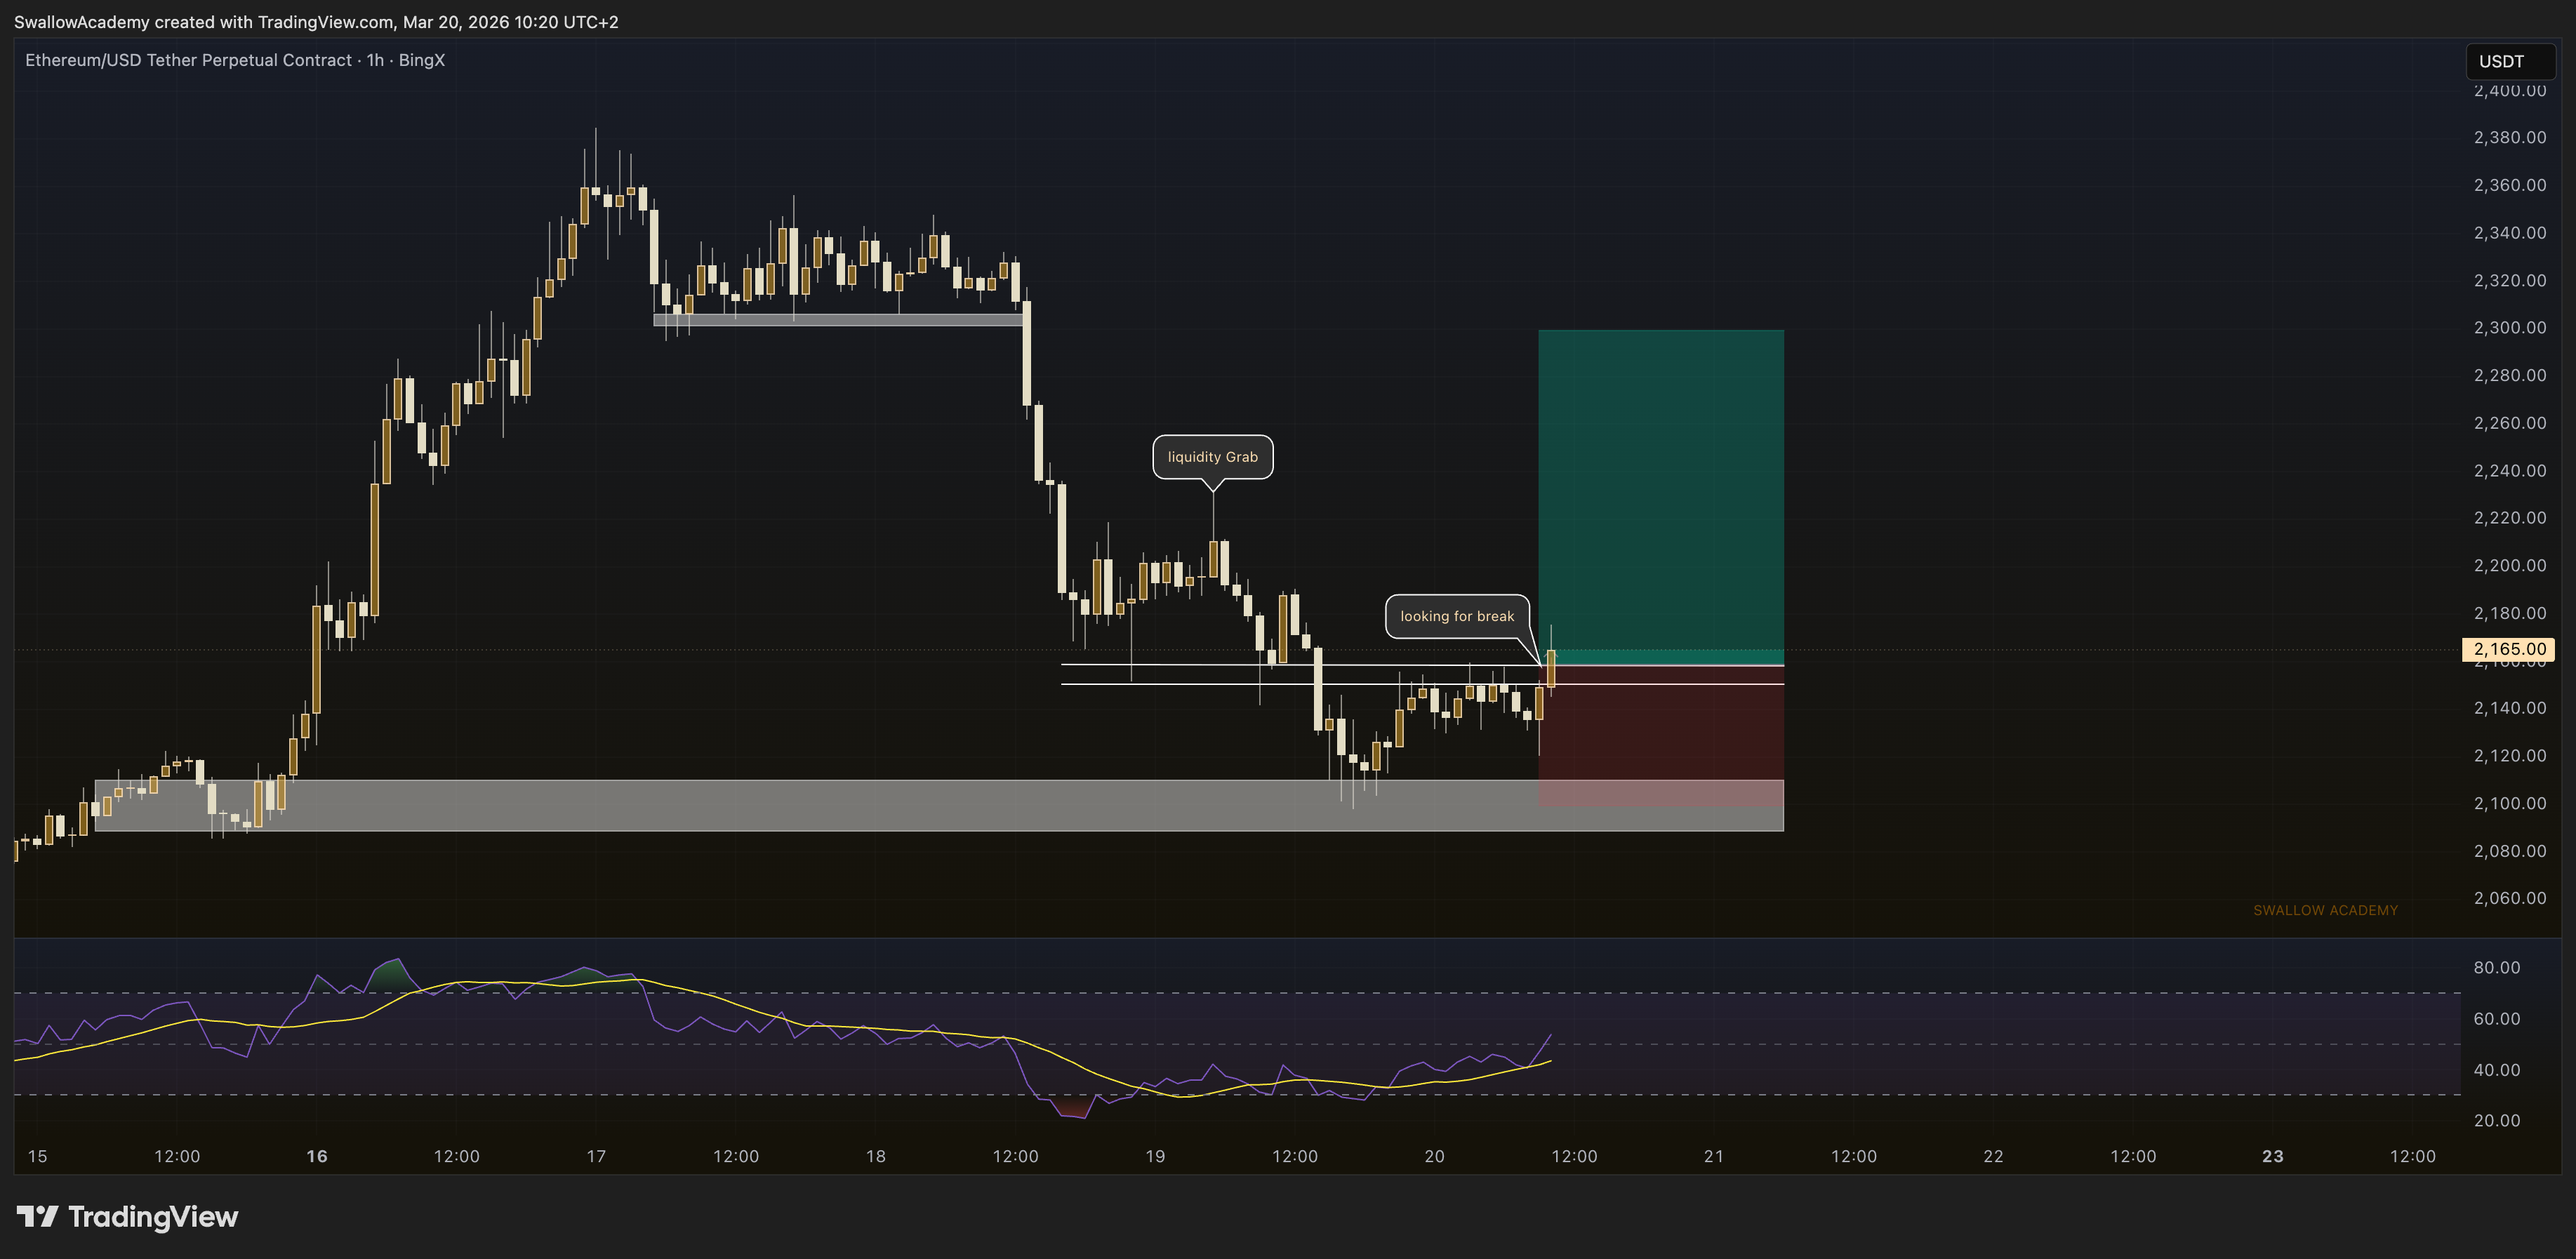Click the 2,165.00 current price label
Screen dimensions: 2576x1259
(2508, 649)
